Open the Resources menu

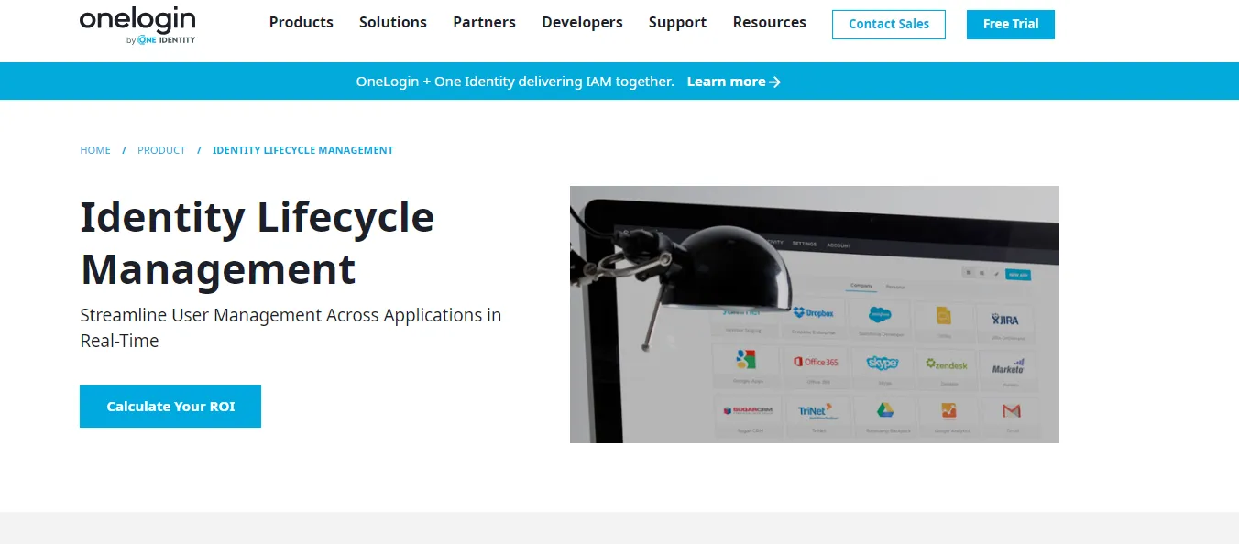click(x=770, y=22)
